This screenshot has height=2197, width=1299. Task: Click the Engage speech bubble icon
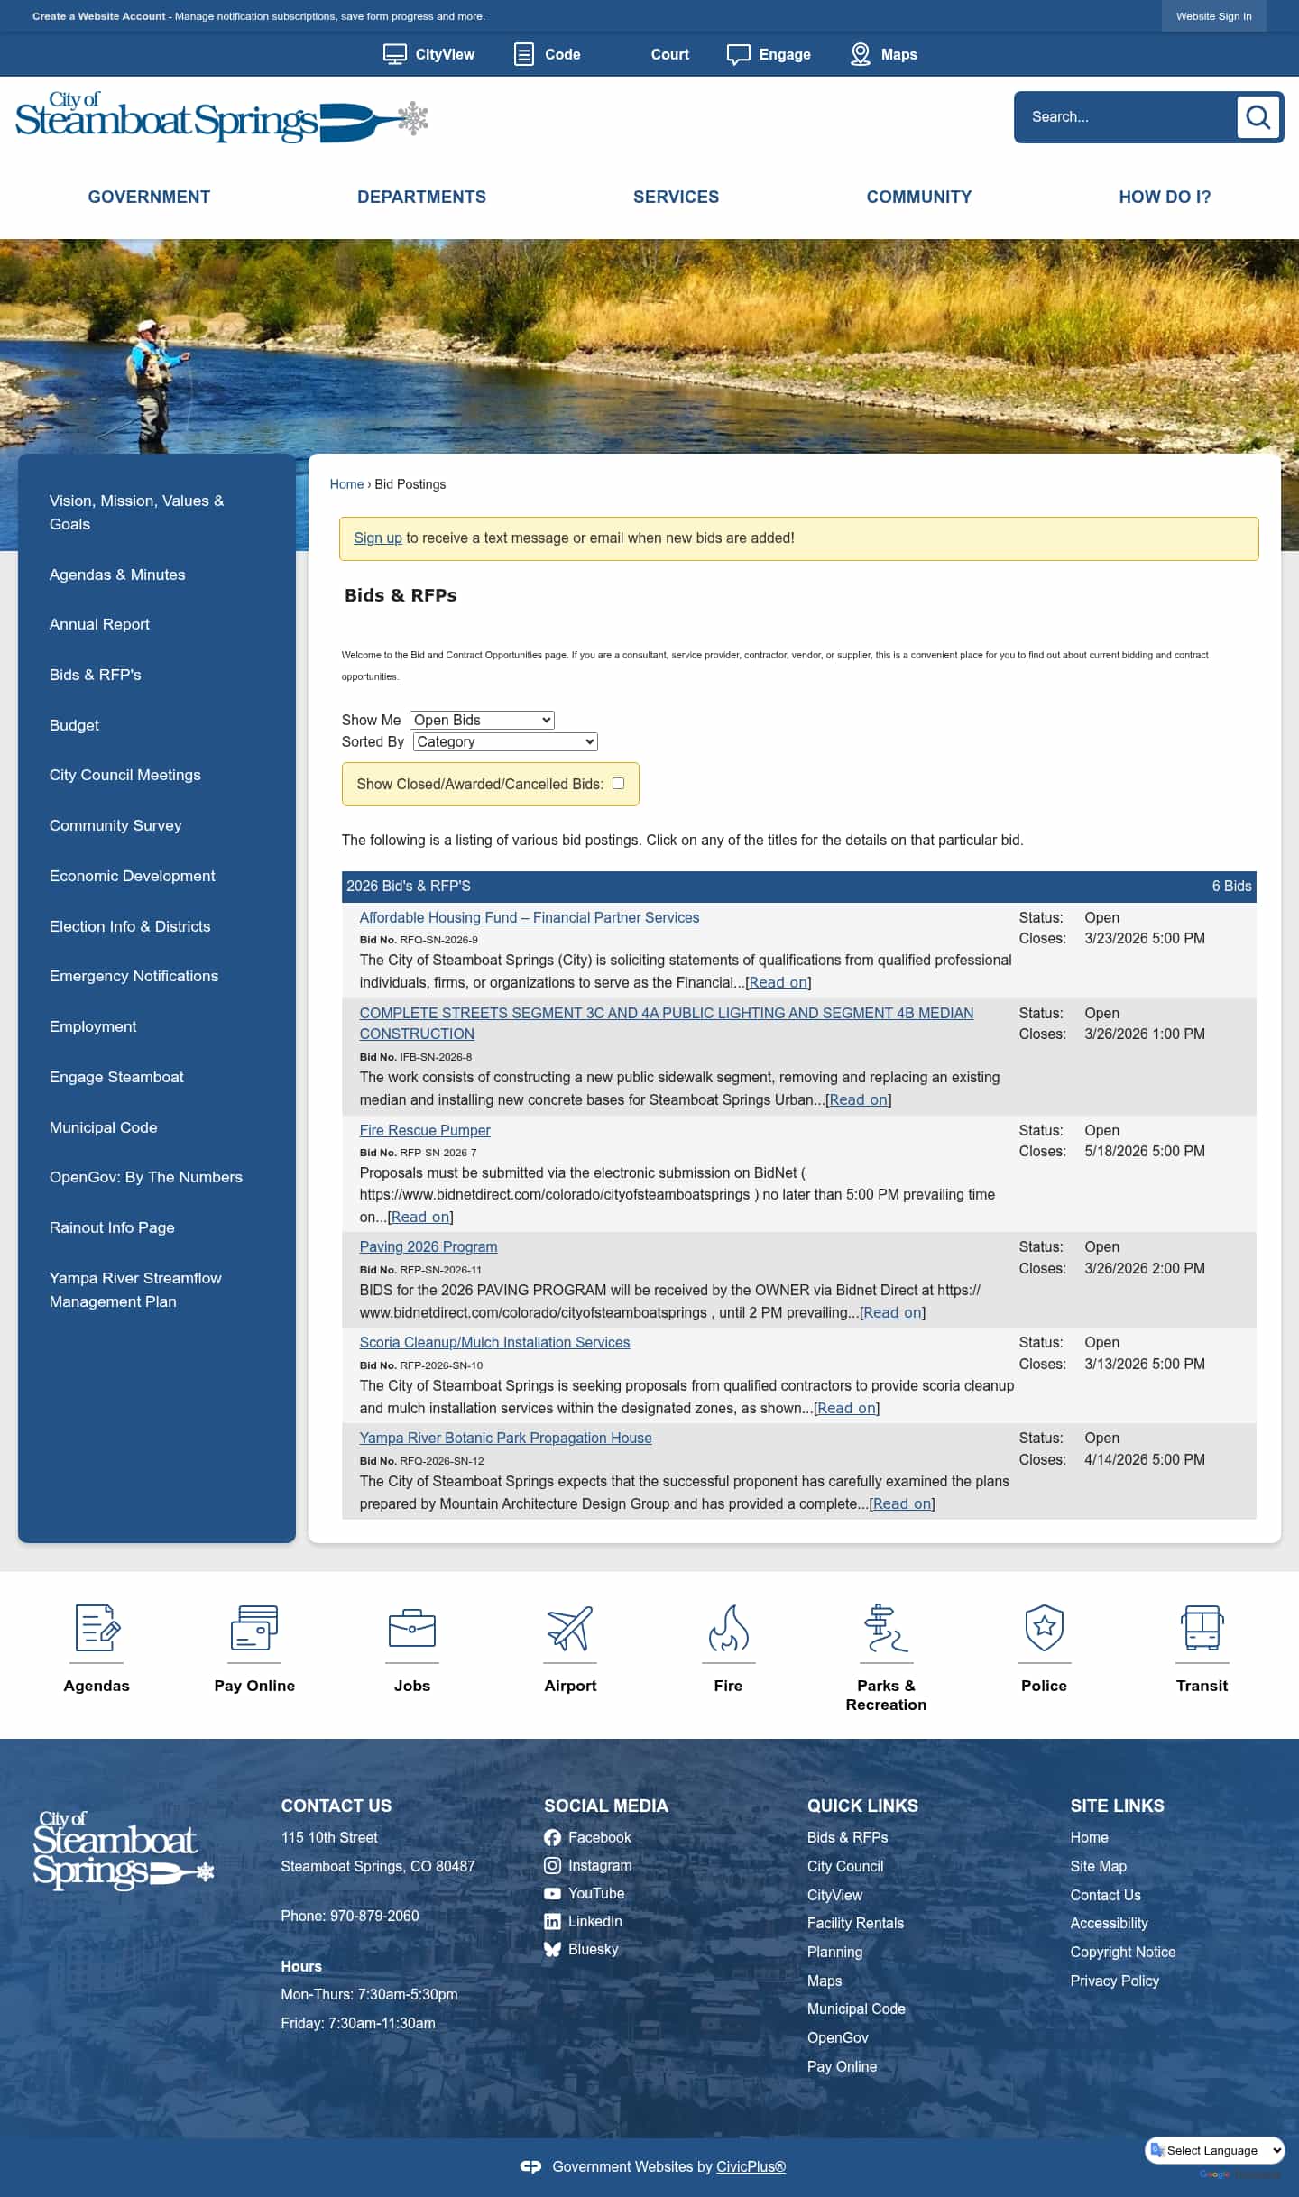coord(738,54)
